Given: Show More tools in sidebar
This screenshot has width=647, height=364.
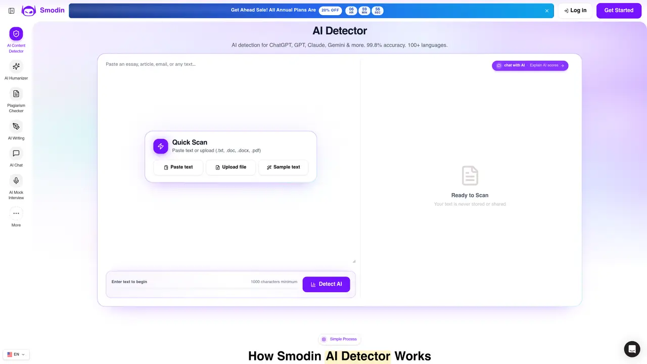Looking at the screenshot, I should point(16,217).
